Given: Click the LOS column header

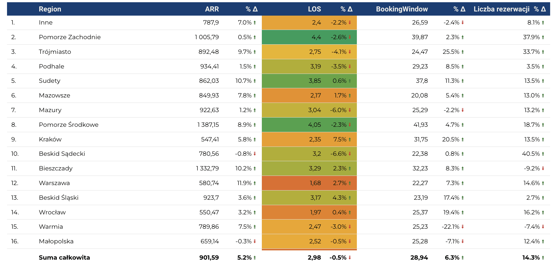Looking at the screenshot, I should pos(314,9).
